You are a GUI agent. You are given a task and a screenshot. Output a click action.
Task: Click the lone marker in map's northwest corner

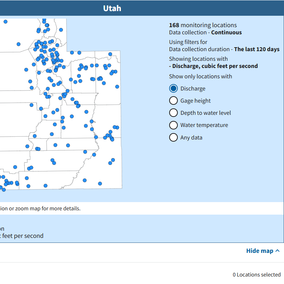5,21
